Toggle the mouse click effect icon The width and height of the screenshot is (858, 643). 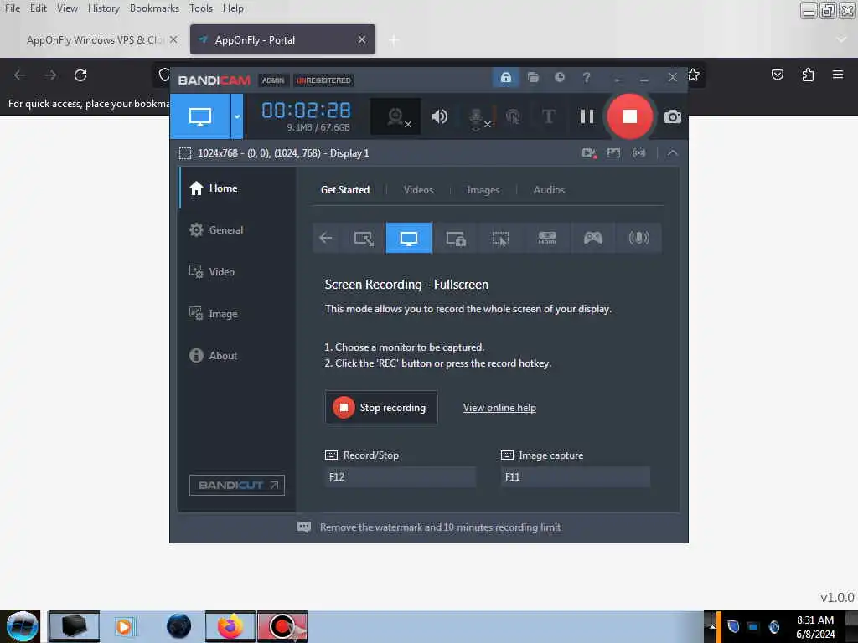(x=513, y=116)
